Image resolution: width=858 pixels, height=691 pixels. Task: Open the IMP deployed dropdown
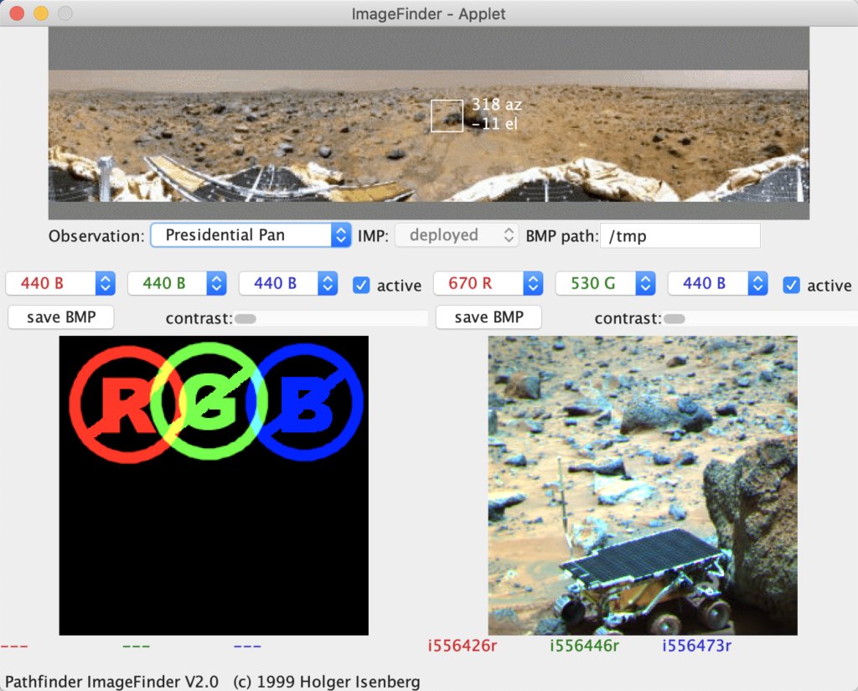tap(457, 235)
